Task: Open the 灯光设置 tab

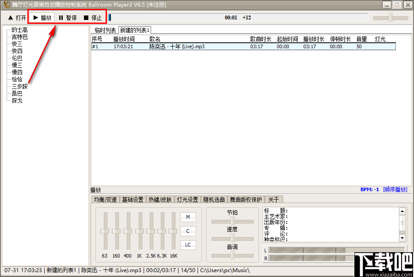Action: (187, 200)
